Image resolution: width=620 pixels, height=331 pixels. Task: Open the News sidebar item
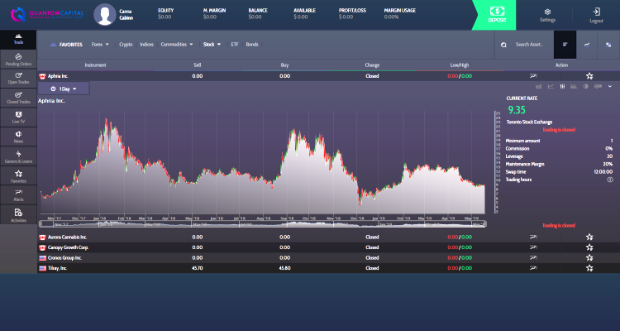tap(18, 137)
